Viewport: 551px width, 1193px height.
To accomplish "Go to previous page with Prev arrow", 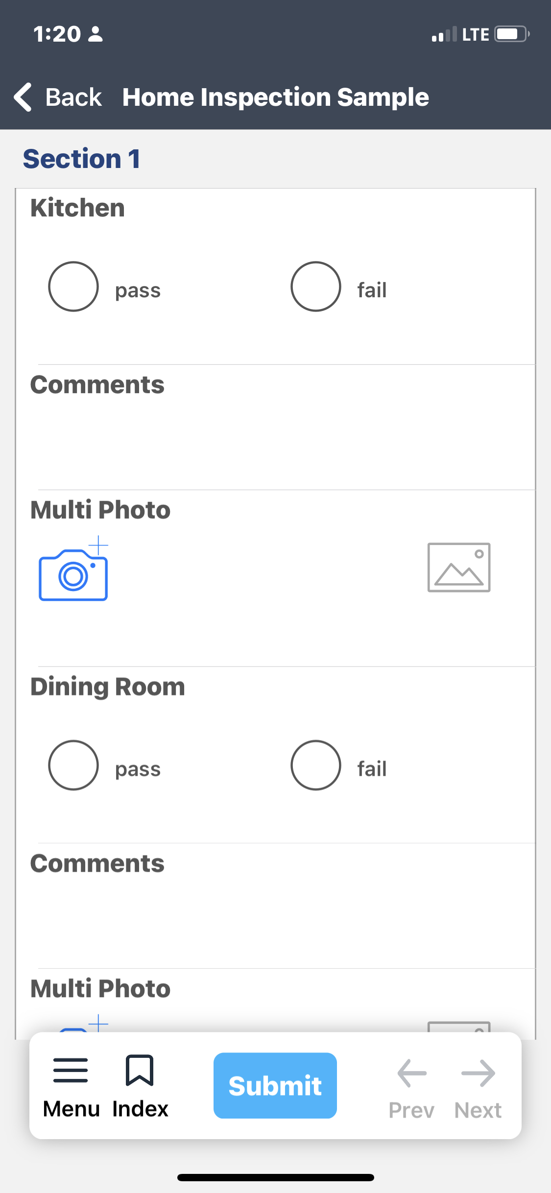I will point(411,1074).
